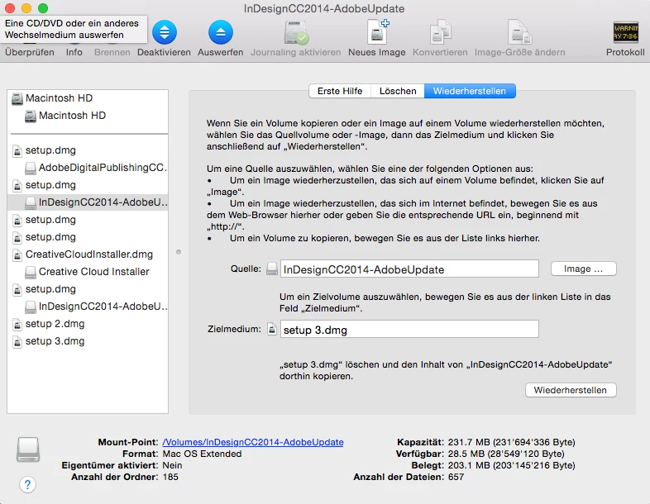Click into the Zielmedium destination field

click(409, 329)
